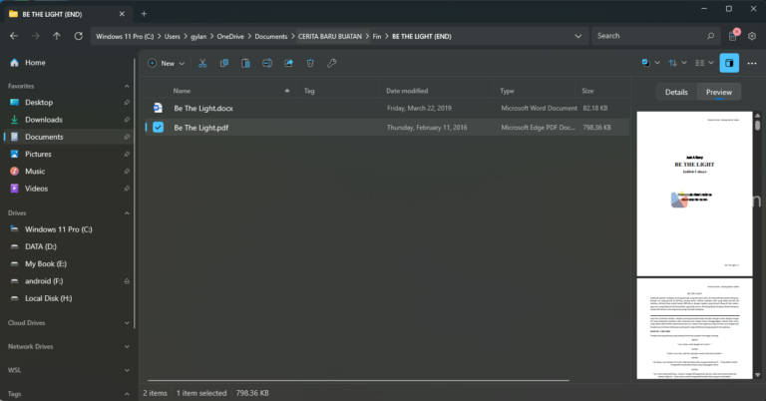766x401 pixels.
Task: Go back with the left arrow
Action: [14, 36]
